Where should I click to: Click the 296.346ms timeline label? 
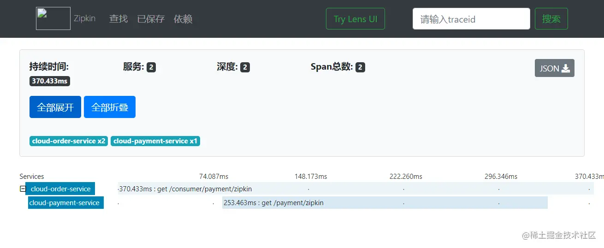tap(501, 176)
